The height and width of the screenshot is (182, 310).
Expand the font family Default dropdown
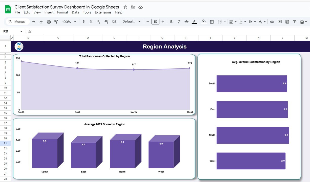click(x=131, y=22)
